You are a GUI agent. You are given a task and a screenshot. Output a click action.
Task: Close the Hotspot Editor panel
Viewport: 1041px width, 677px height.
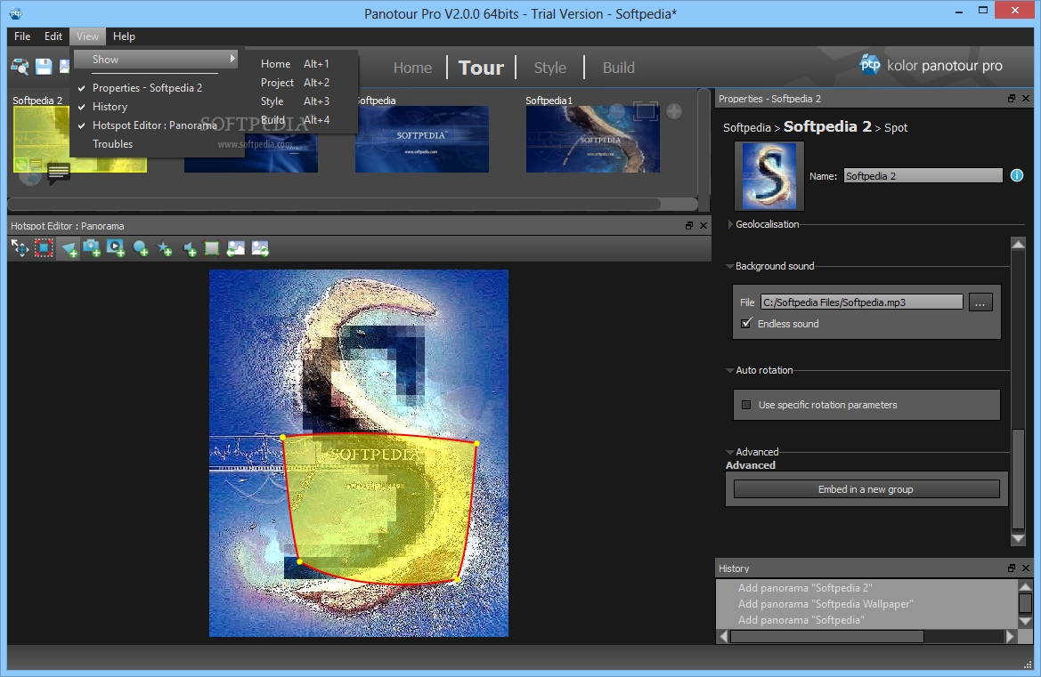[703, 225]
